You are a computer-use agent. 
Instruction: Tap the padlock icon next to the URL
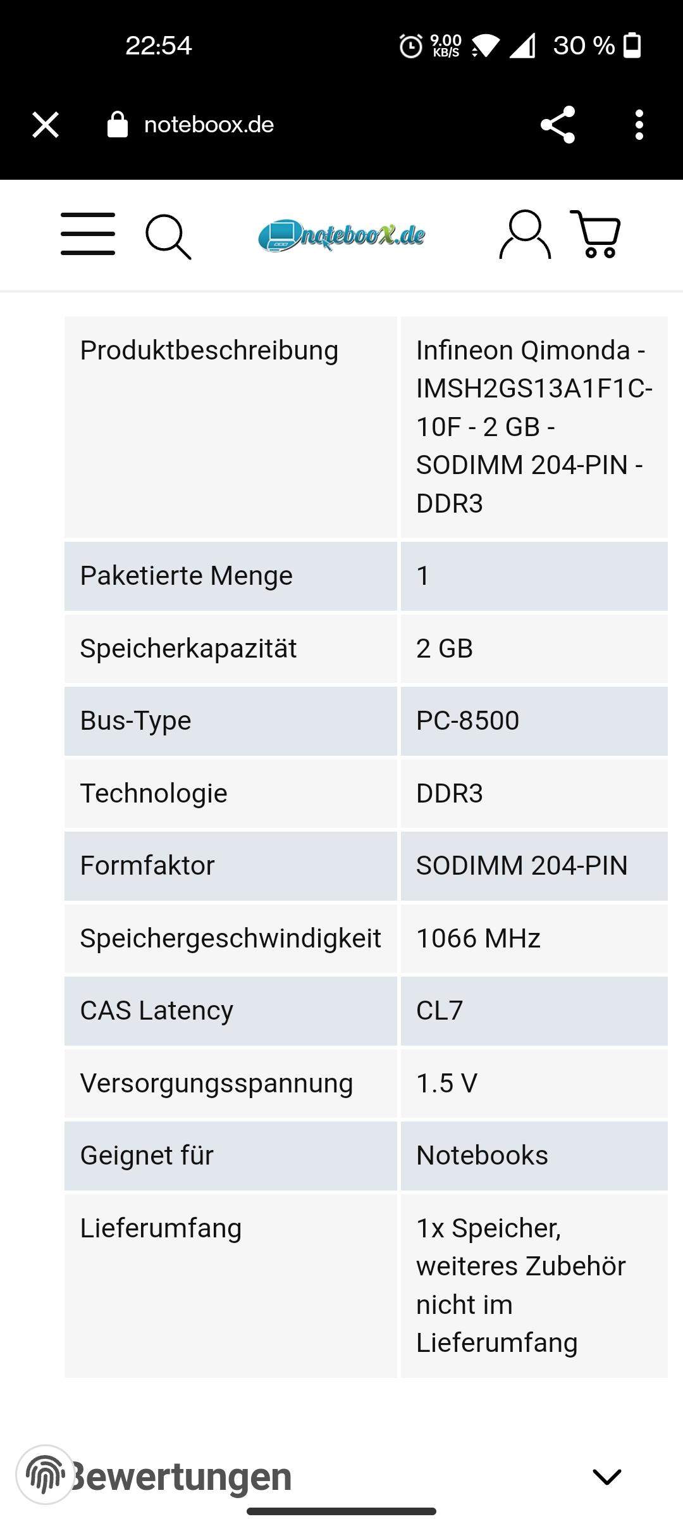point(117,124)
